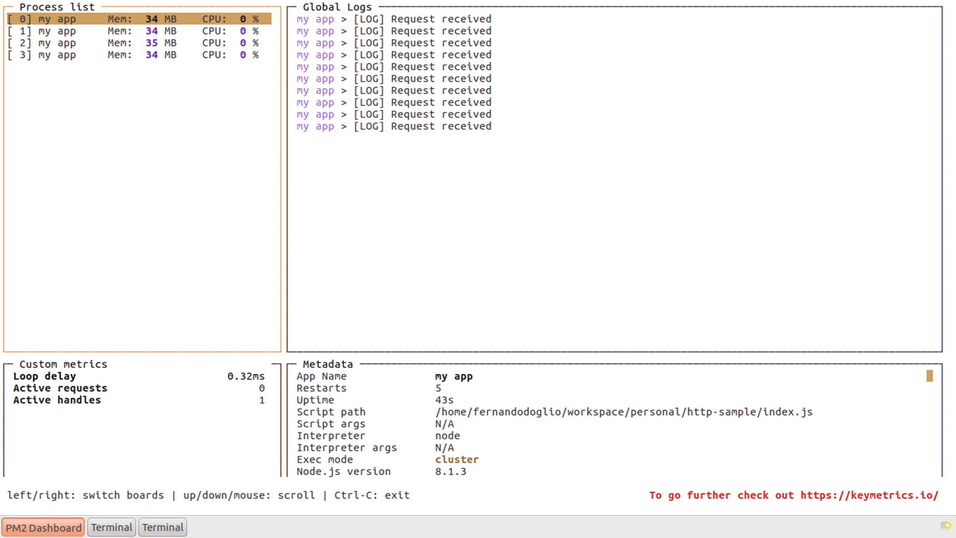This screenshot has width=956, height=538.
Task: Open the first Terminal tab
Action: click(111, 527)
